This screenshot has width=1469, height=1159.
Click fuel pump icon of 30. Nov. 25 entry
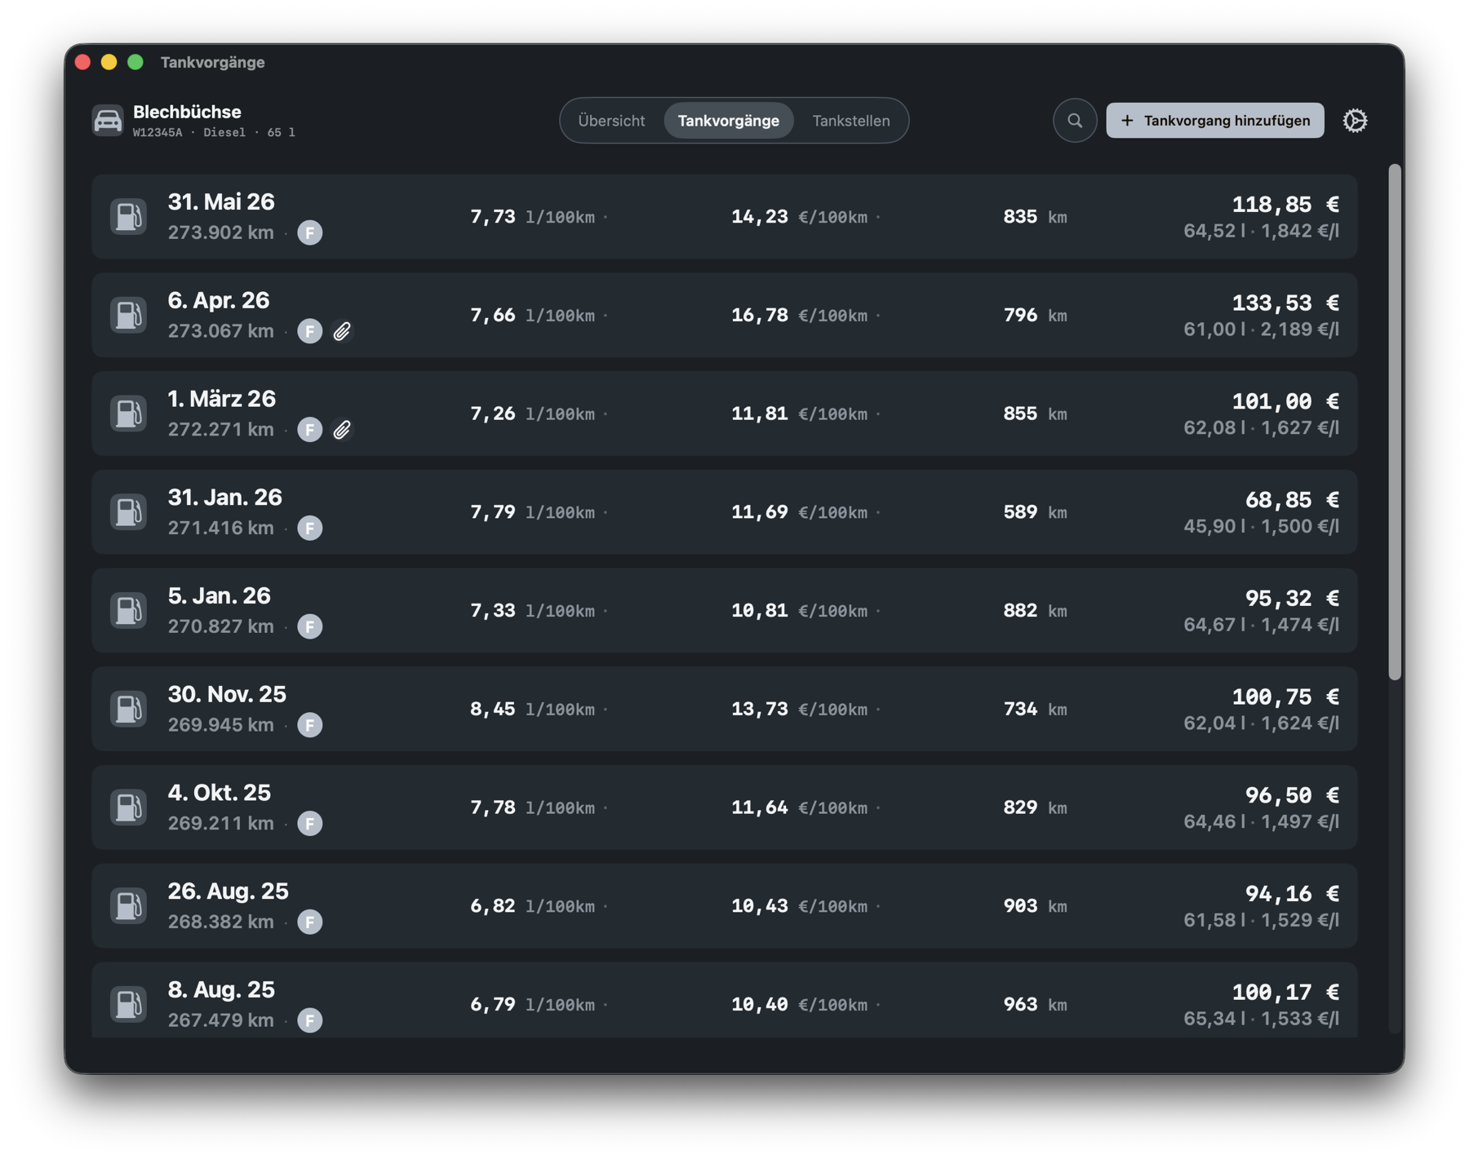click(129, 709)
